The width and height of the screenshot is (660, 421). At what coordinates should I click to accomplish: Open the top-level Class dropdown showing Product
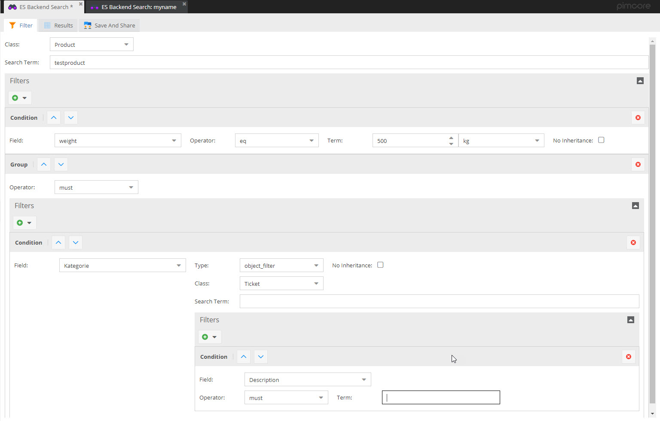pos(92,44)
